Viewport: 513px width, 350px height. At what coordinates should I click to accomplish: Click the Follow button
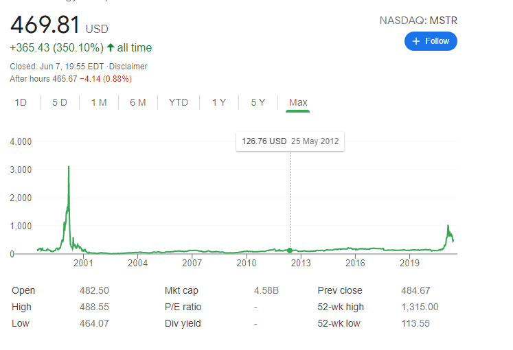pos(431,41)
